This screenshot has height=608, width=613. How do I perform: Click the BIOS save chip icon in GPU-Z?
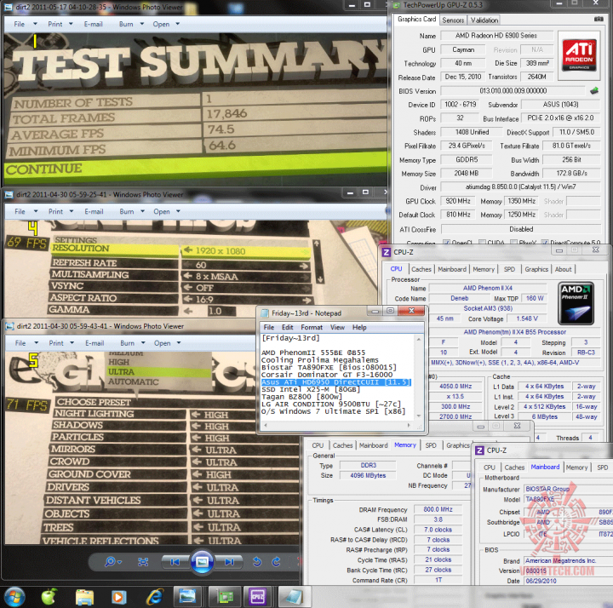[594, 91]
